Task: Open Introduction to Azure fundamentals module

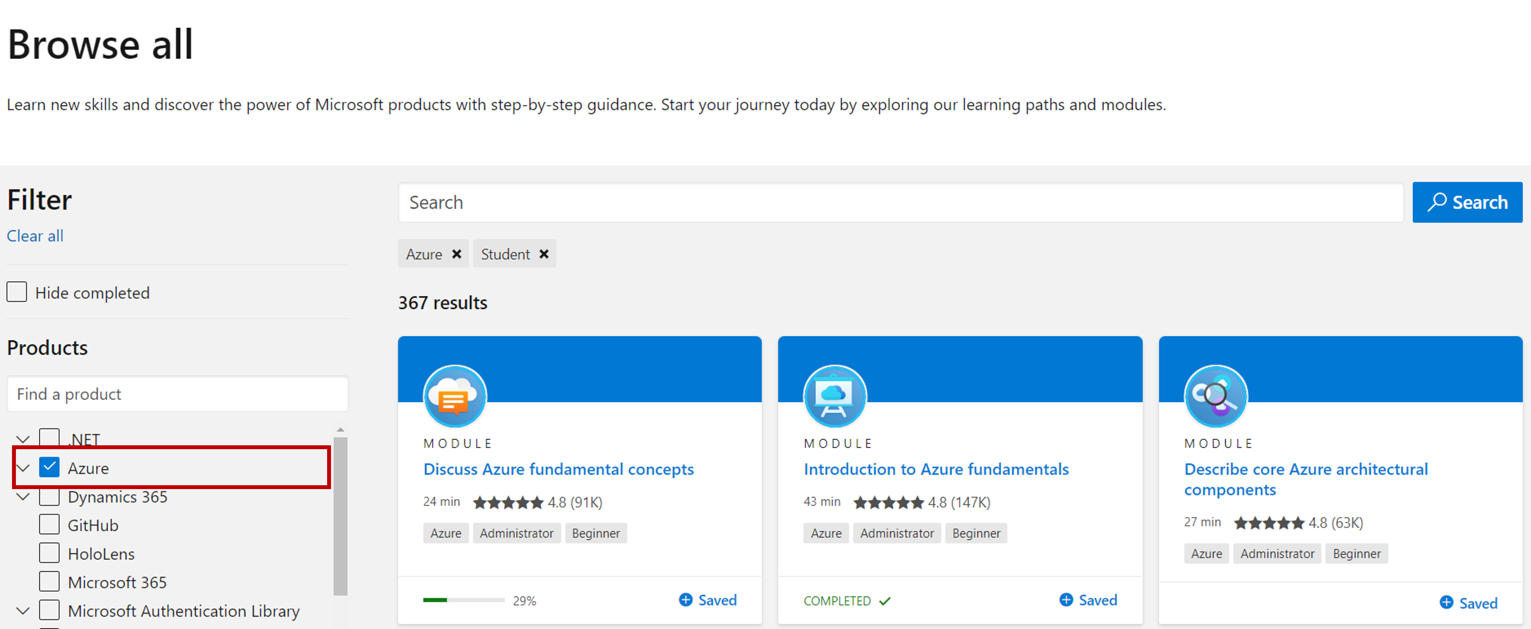Action: (936, 469)
